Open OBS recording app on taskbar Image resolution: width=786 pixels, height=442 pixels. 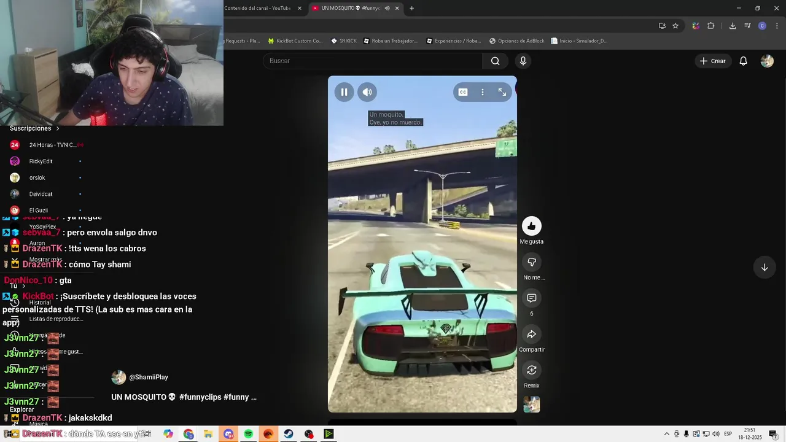point(309,434)
